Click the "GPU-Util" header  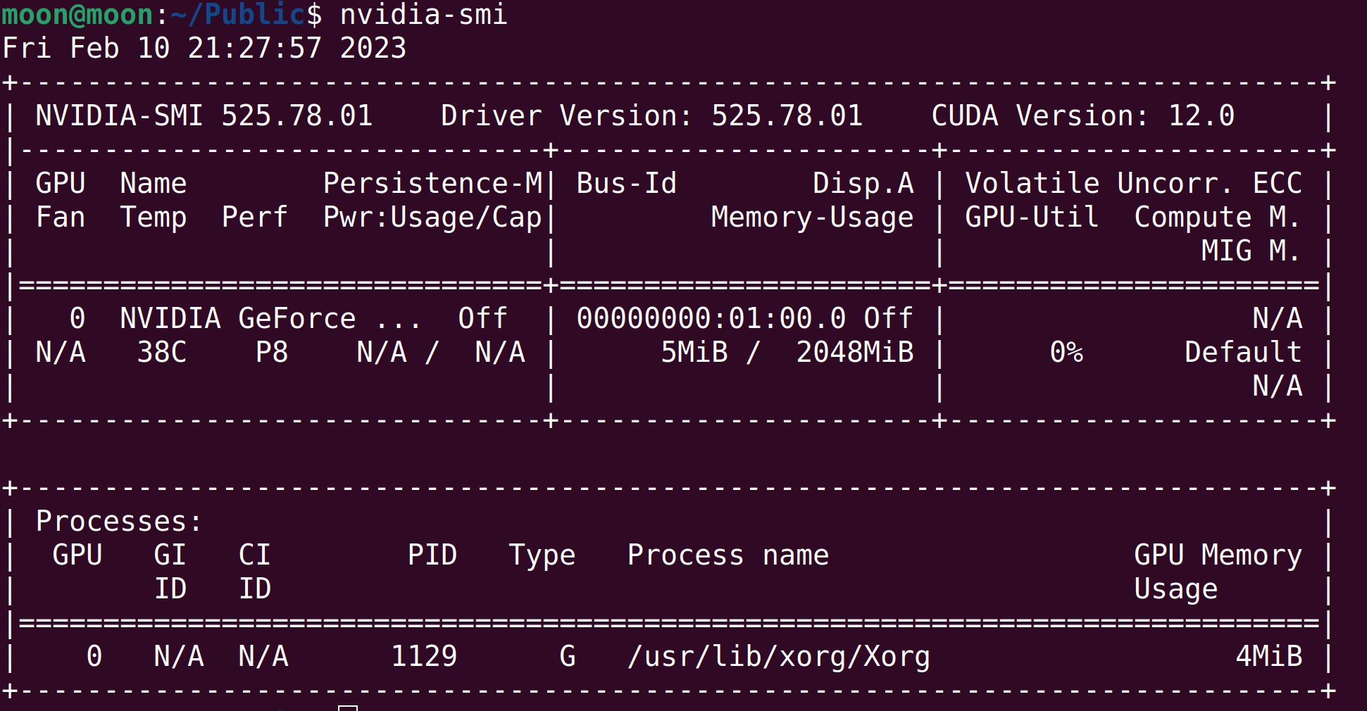point(1032,217)
